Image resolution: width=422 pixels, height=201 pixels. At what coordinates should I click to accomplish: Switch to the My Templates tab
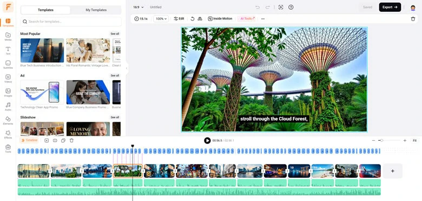click(x=96, y=10)
